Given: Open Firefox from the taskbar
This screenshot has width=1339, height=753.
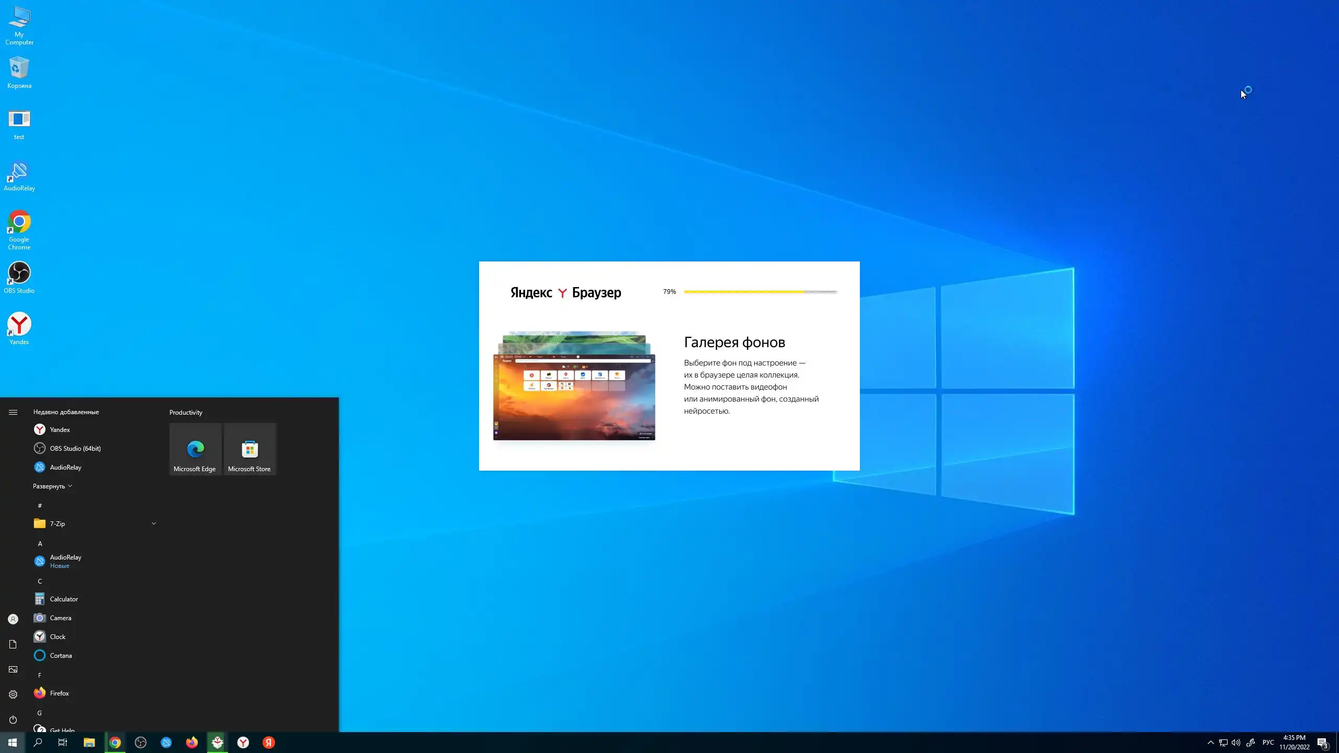Looking at the screenshot, I should tap(191, 743).
